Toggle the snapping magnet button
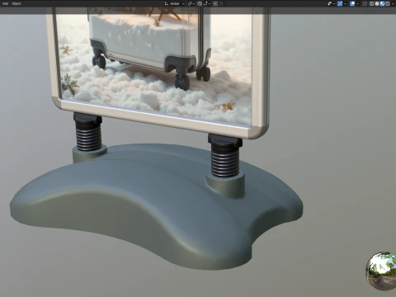The image size is (396, 297). (200, 3)
